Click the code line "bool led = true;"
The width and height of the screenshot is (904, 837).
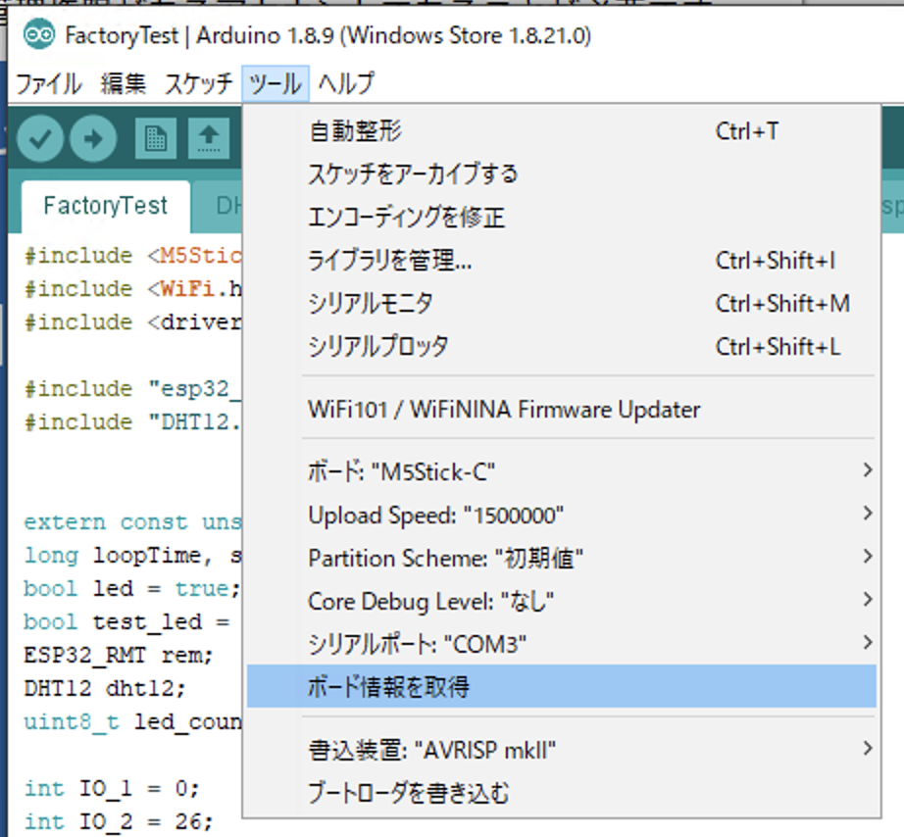click(132, 589)
